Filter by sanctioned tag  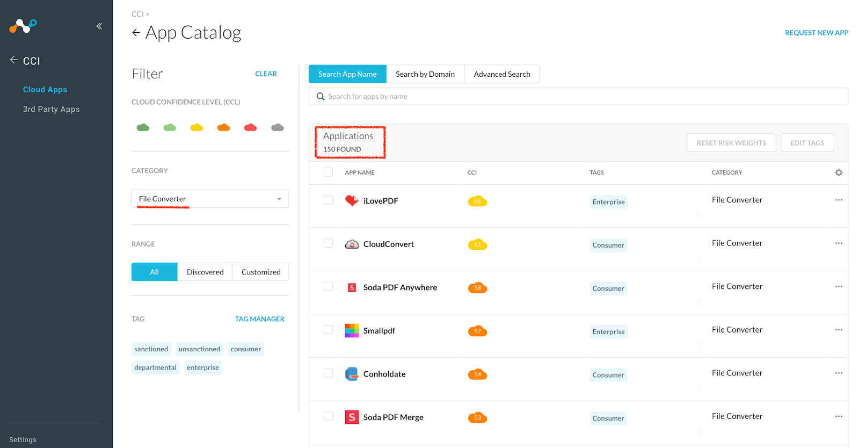click(x=151, y=349)
